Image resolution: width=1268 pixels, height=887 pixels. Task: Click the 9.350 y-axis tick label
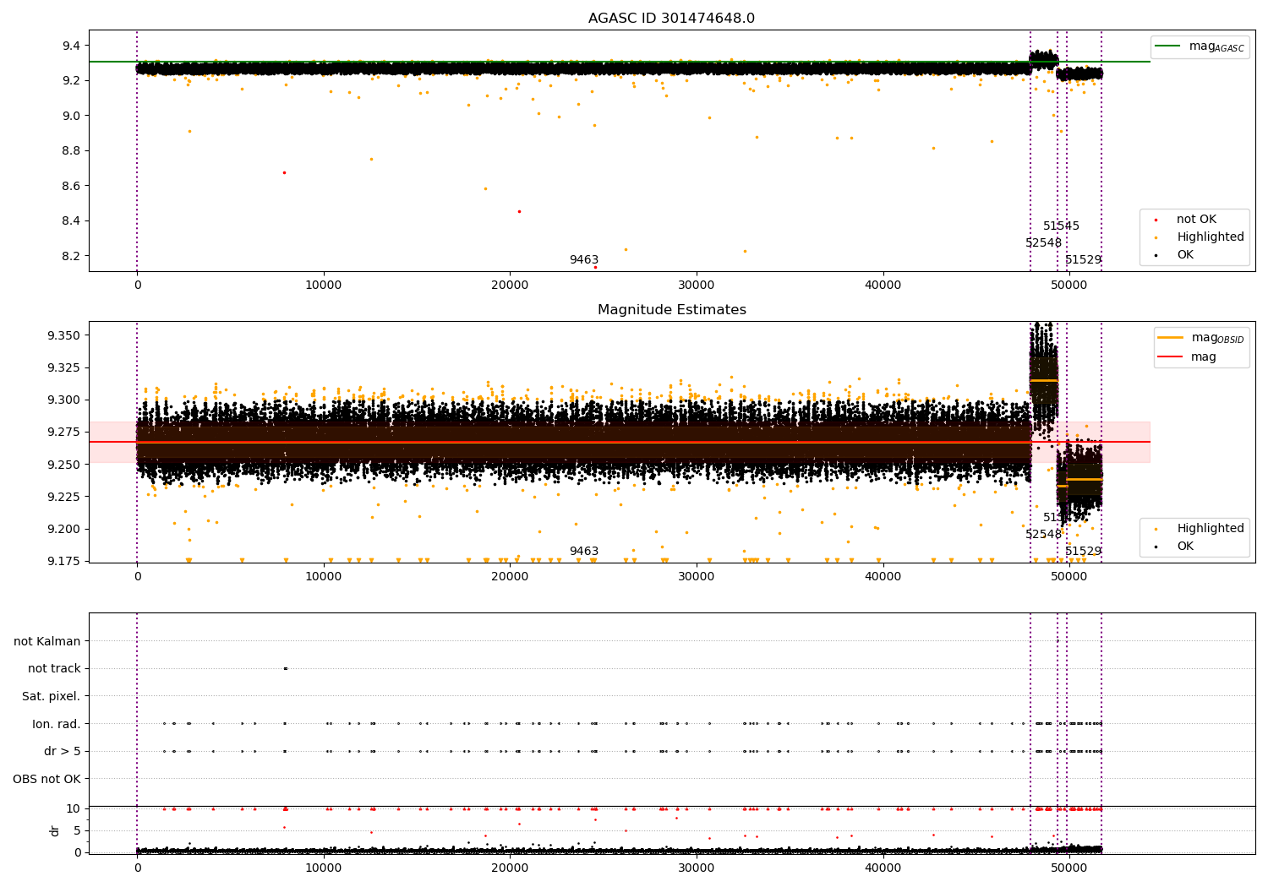click(63, 336)
